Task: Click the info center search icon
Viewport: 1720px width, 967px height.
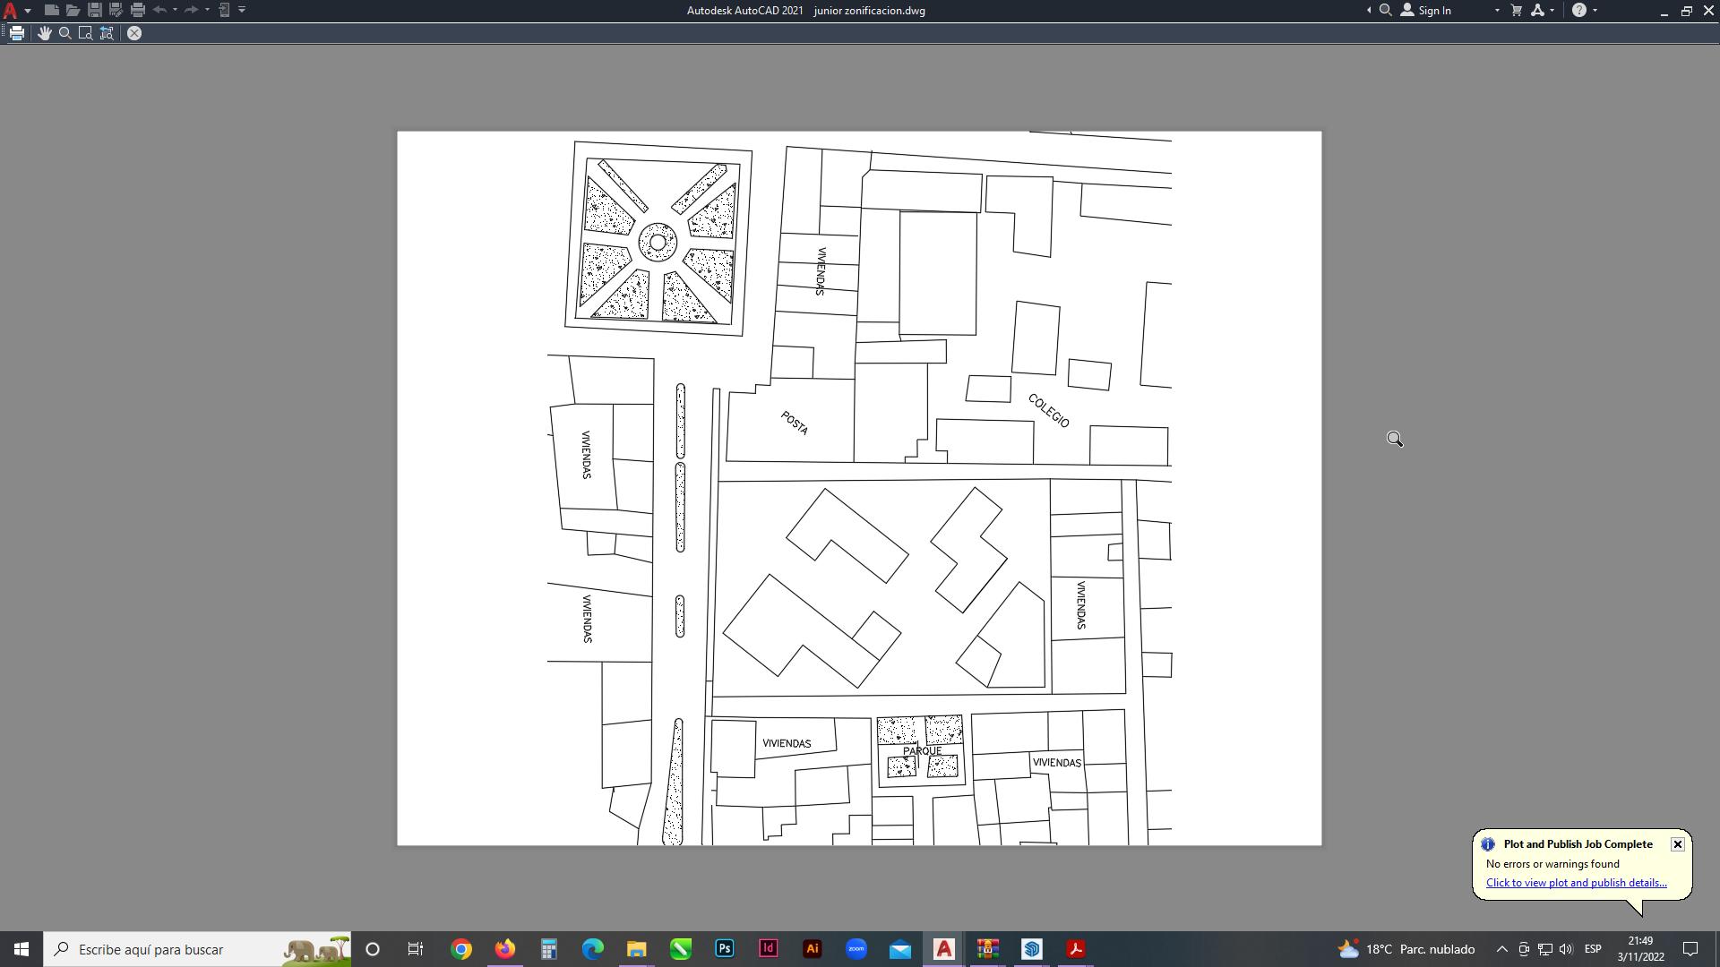Action: [x=1385, y=10]
